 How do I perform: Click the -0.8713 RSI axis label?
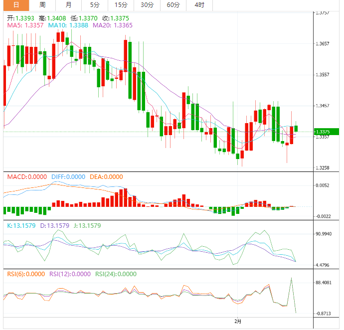point(323,314)
